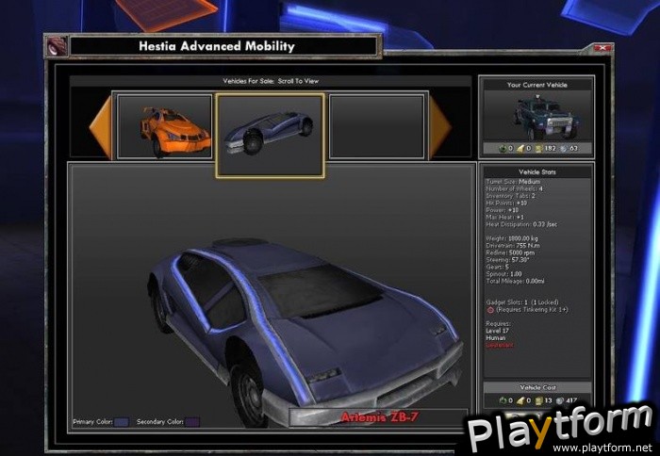Close the Hestia Advanced Mobility window
Screen dimensions: 660x456
(602, 48)
